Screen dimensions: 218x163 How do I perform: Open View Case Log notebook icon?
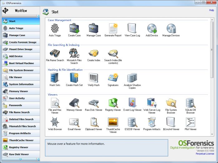pos(132,28)
